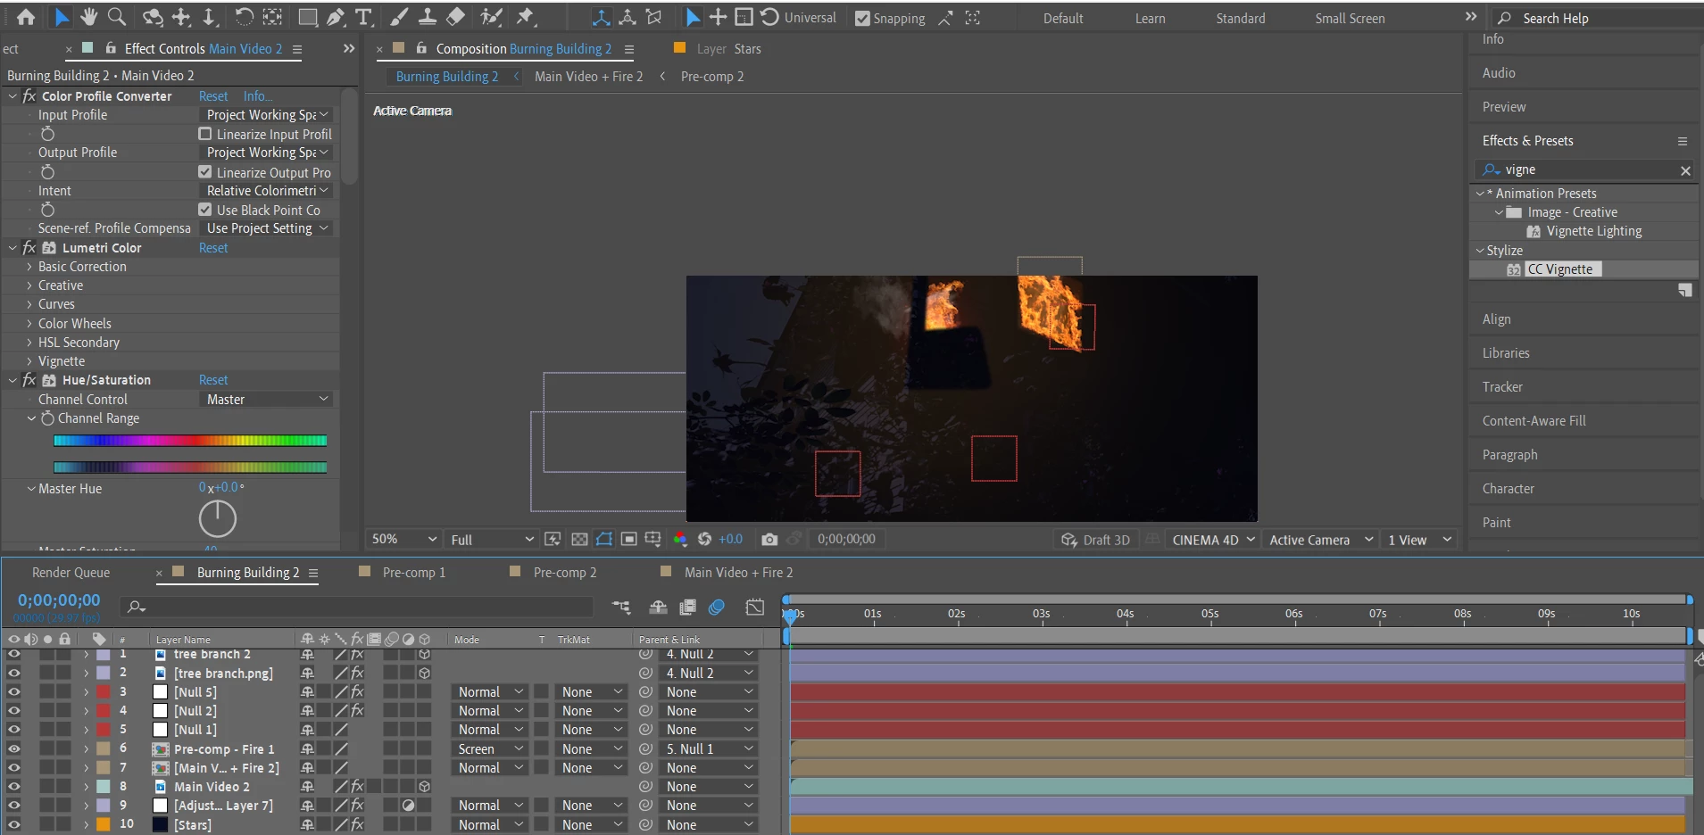The width and height of the screenshot is (1704, 835).
Task: Select the Puppet Pin tool
Action: pyautogui.click(x=526, y=17)
